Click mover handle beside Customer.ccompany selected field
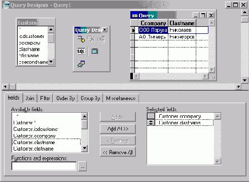Image resolution: width=249 pixels, height=182 pixels. point(151,116)
